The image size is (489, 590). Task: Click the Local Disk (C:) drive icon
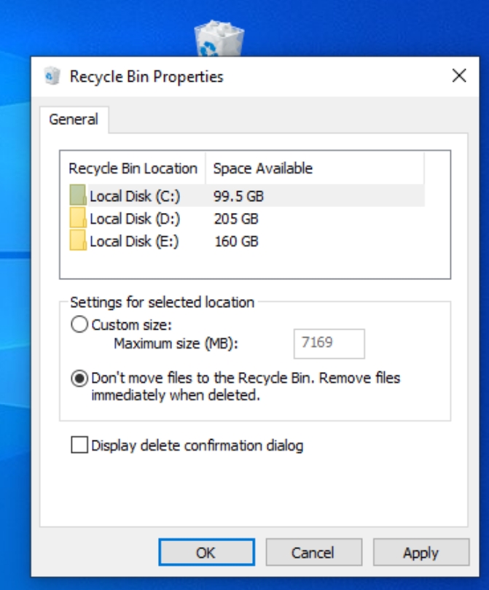pyautogui.click(x=78, y=195)
